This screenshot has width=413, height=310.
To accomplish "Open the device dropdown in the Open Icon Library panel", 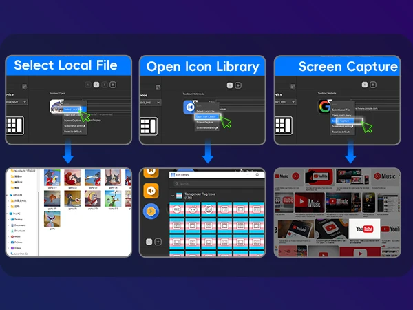I will pyautogui.click(x=150, y=103).
